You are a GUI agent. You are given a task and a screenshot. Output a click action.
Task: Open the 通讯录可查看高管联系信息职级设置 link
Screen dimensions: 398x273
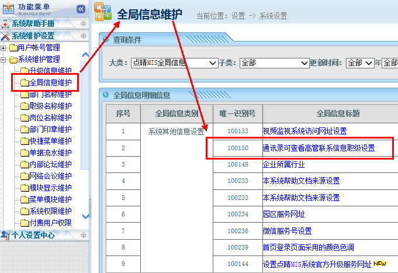click(319, 148)
